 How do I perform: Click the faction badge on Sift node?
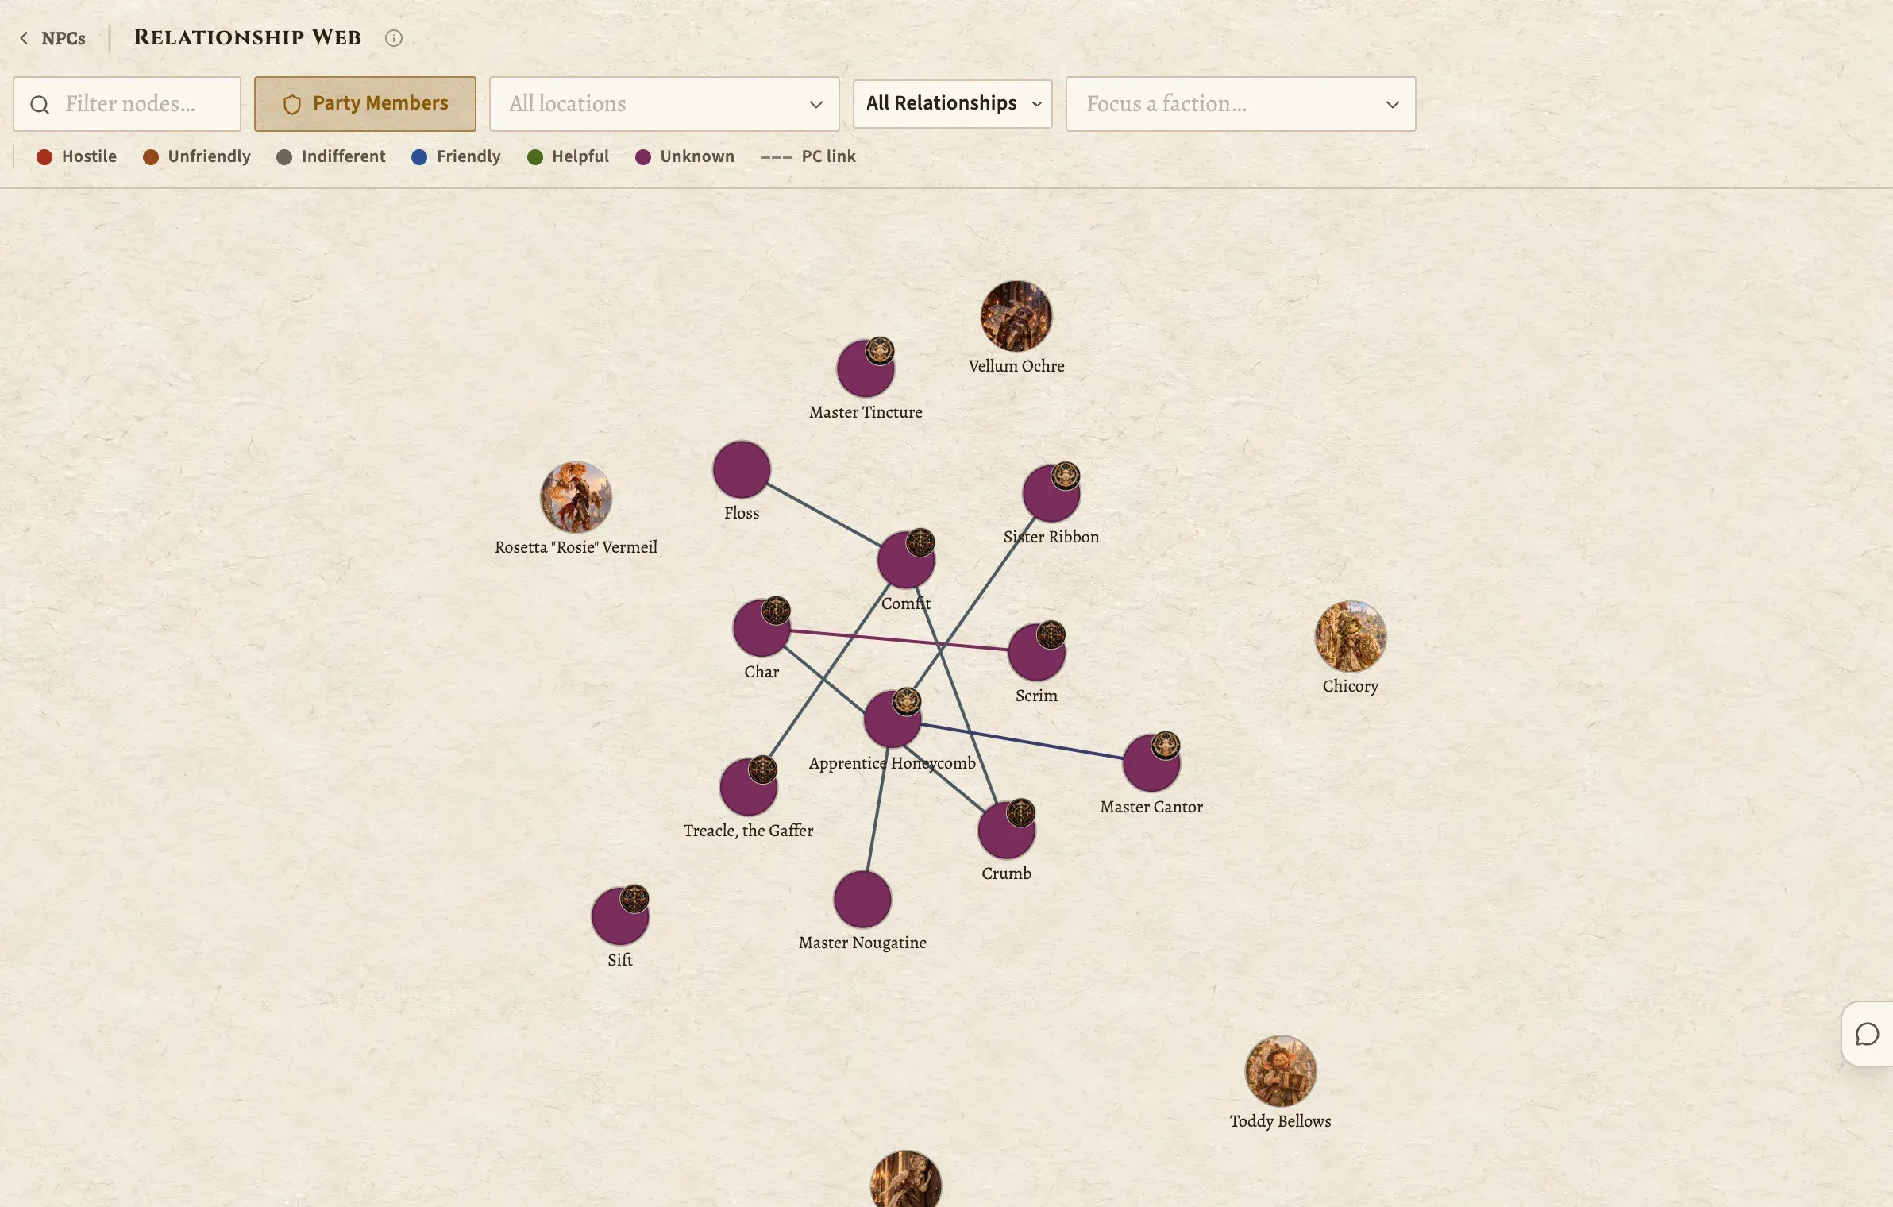pyautogui.click(x=634, y=899)
